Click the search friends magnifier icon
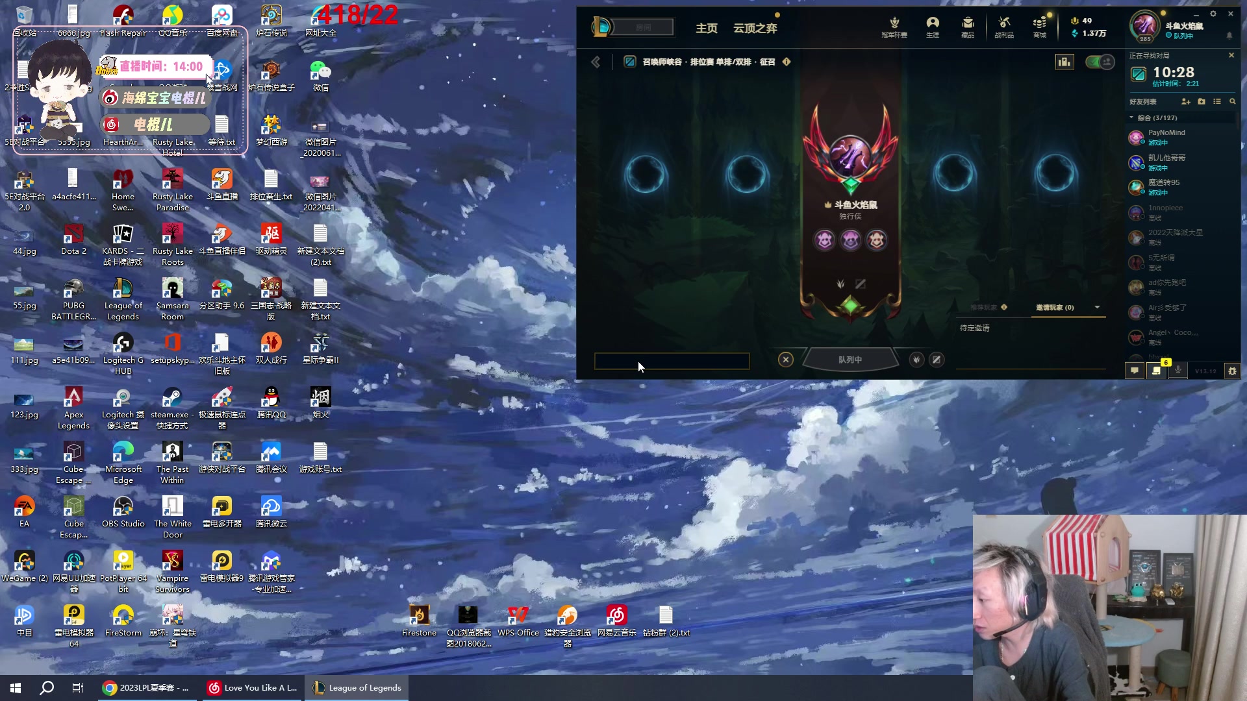Screen dimensions: 1247x701 point(1232,102)
